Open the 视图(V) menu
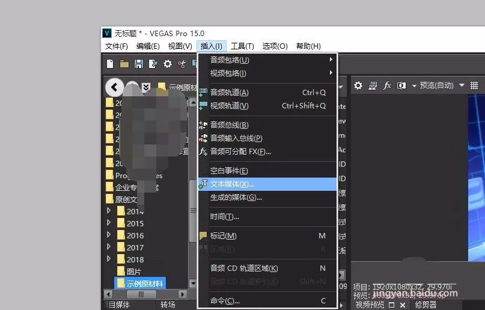This screenshot has height=310, width=485. [180, 46]
